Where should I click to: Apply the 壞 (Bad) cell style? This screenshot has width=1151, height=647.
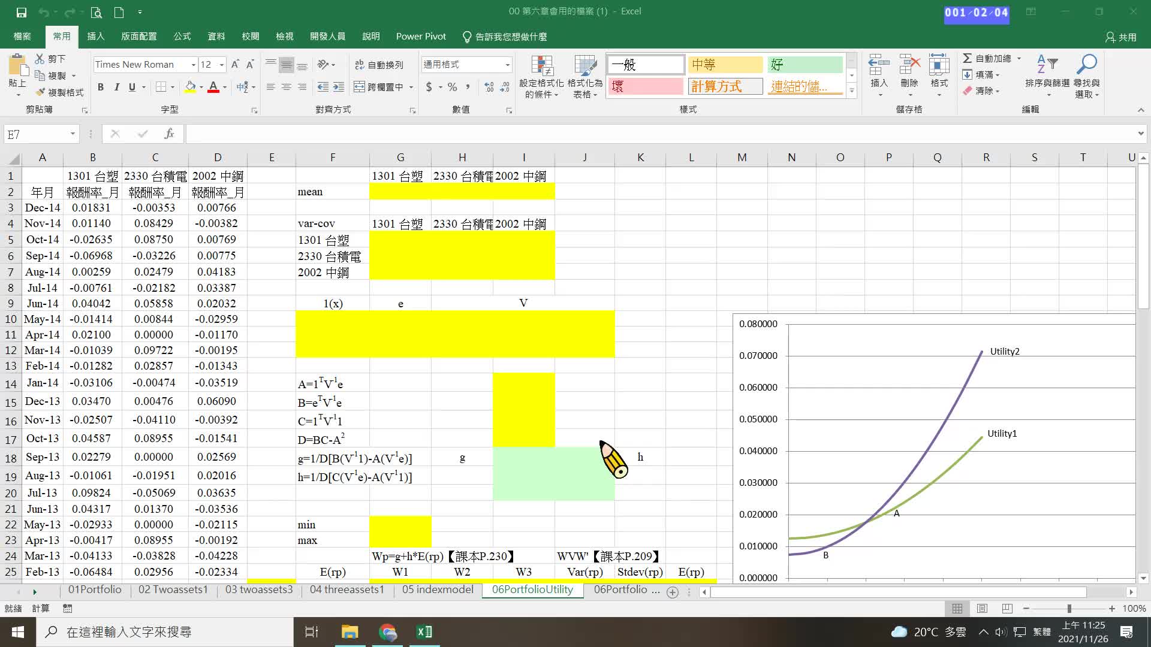point(646,87)
